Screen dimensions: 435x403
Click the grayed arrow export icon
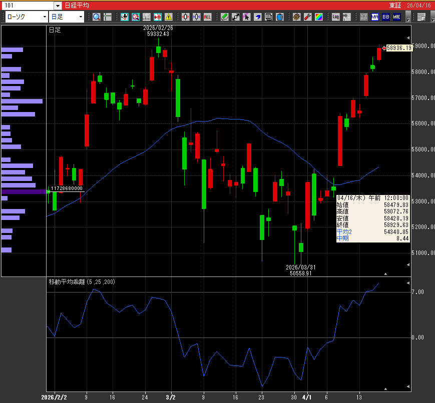coord(347,17)
